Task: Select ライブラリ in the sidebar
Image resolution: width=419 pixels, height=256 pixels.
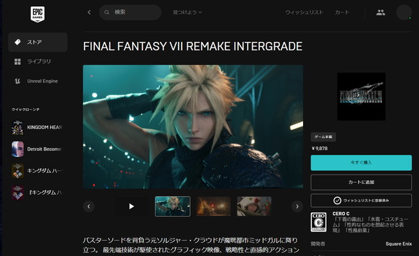Action: point(38,61)
